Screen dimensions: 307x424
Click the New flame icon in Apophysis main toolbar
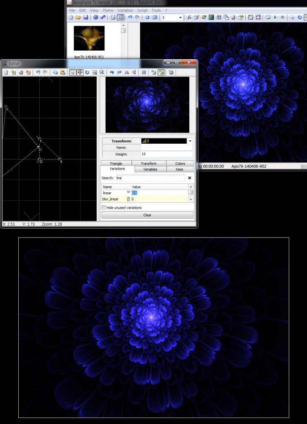tap(71, 17)
